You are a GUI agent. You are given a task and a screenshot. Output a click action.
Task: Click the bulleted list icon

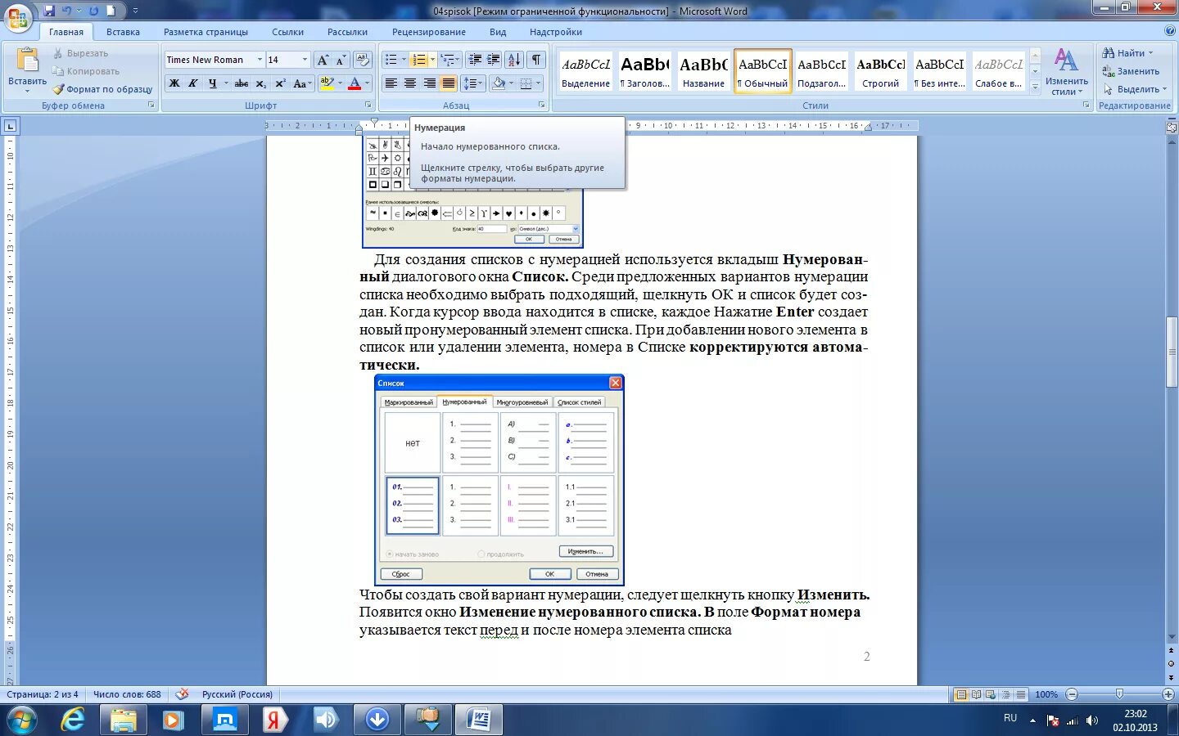[391, 60]
